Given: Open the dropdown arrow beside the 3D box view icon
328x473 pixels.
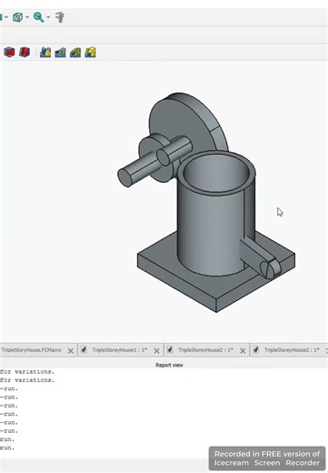Looking at the screenshot, I should [27, 17].
